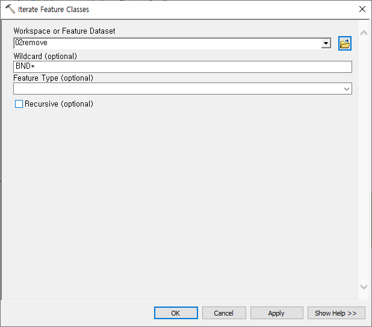The image size is (372, 327).
Task: Click the scroll down arrow
Action: coord(364,287)
